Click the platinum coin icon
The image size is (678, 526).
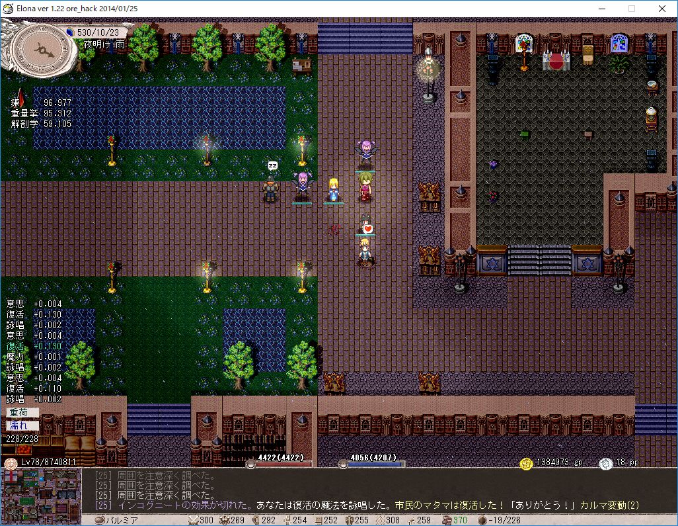tap(606, 464)
